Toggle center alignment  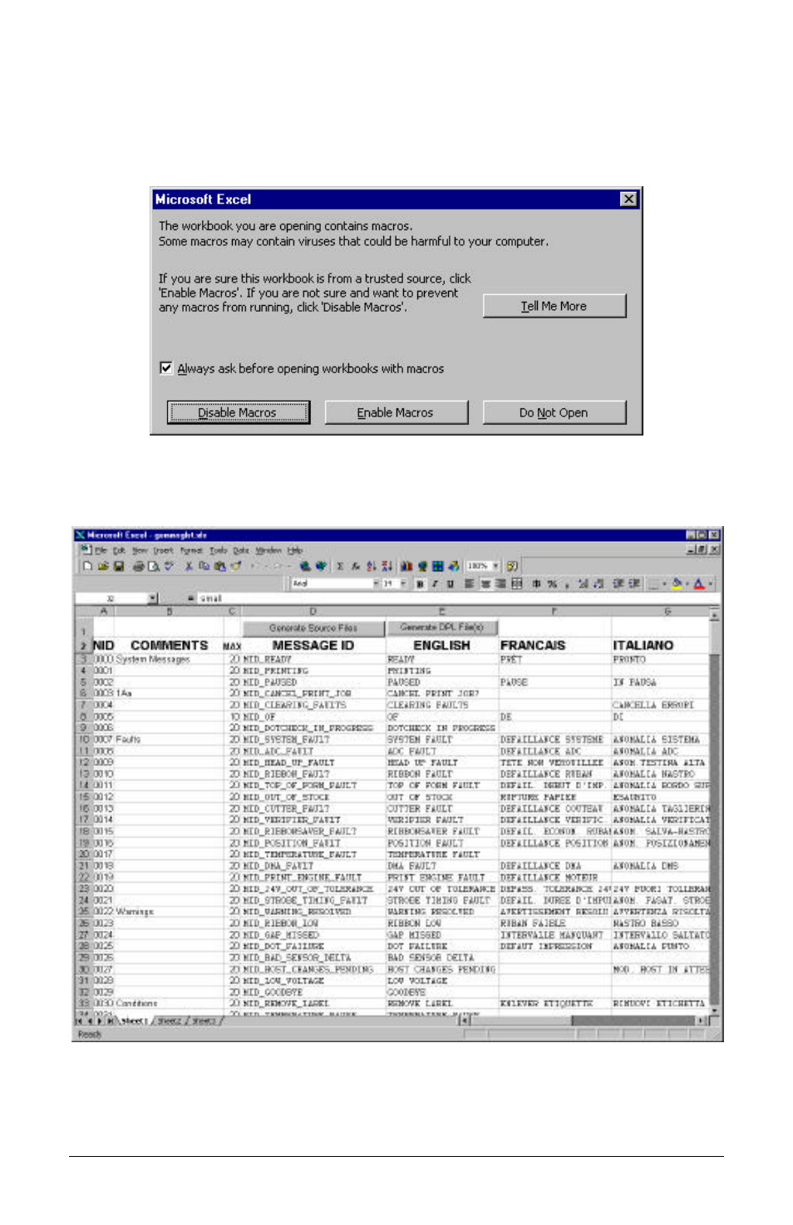pyautogui.click(x=485, y=584)
